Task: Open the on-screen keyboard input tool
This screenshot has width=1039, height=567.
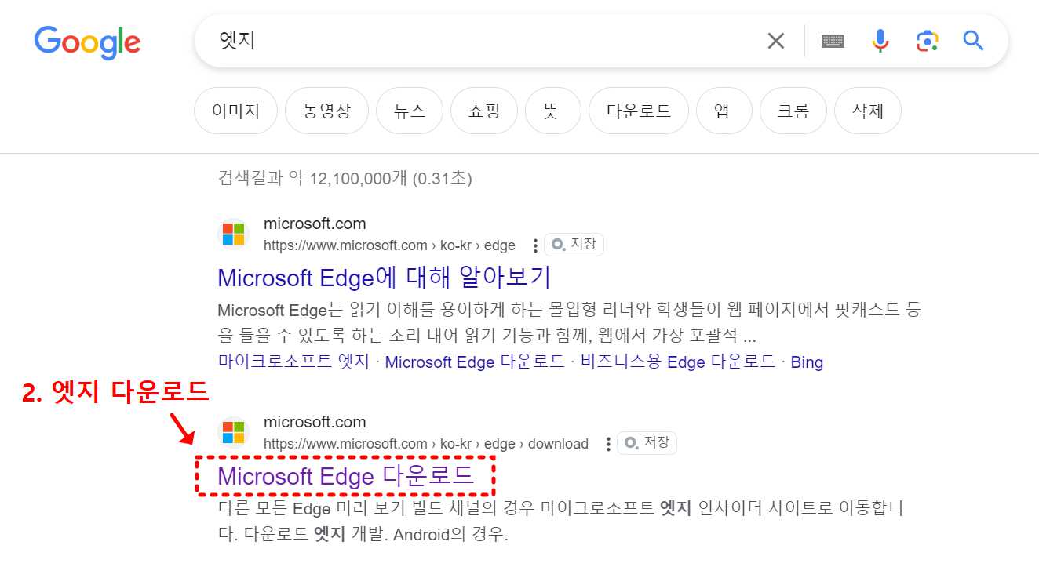Action: coord(833,41)
